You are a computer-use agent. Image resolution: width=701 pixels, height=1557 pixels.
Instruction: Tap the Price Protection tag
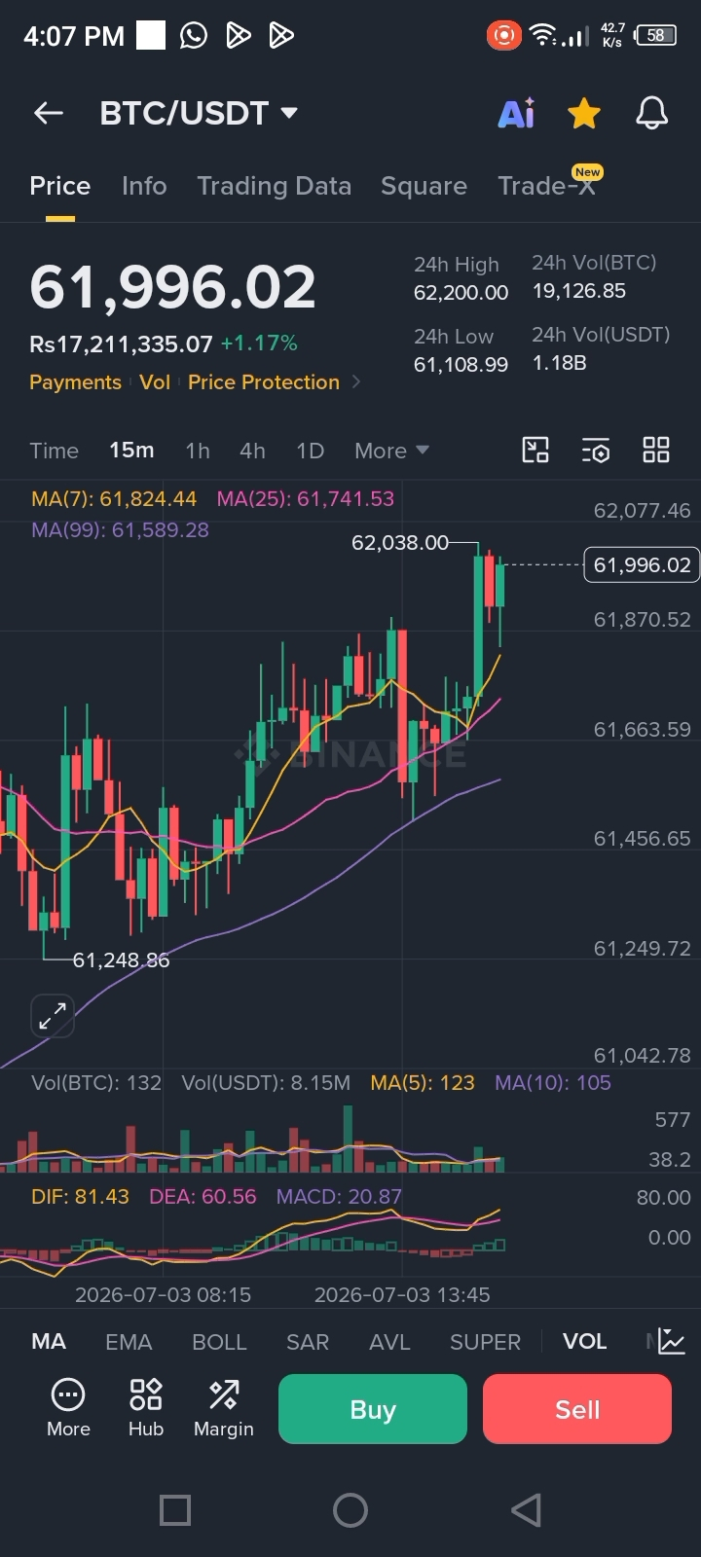[264, 382]
